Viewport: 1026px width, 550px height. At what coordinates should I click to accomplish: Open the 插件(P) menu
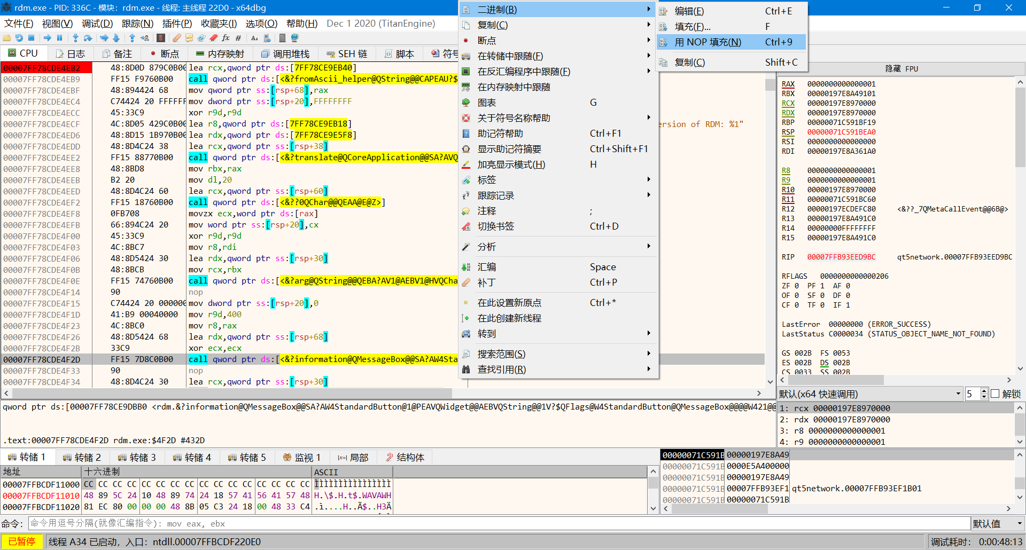click(177, 23)
